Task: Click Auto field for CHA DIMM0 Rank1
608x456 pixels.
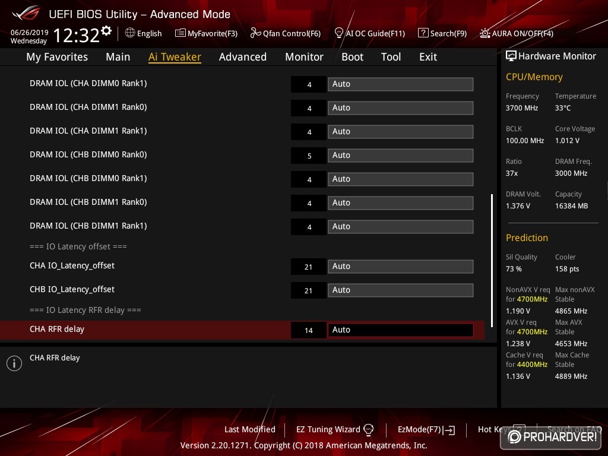Action: (x=401, y=84)
